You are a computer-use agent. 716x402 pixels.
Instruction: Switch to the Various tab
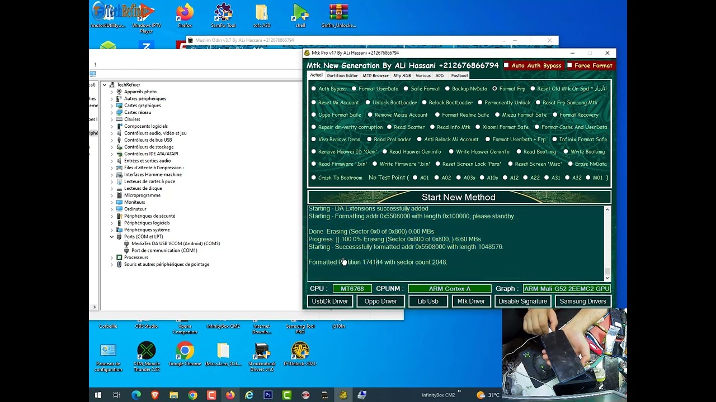click(x=423, y=76)
